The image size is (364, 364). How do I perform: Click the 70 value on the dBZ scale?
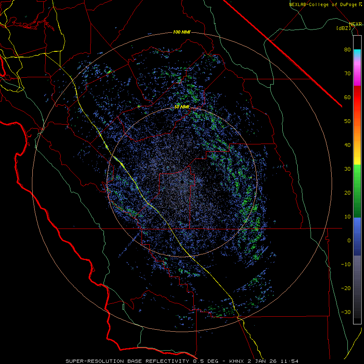pyautogui.click(x=347, y=73)
